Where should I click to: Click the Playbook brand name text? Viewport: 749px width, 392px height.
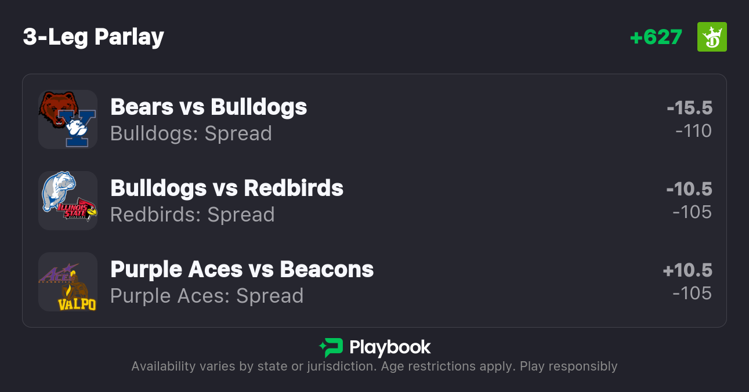click(390, 347)
